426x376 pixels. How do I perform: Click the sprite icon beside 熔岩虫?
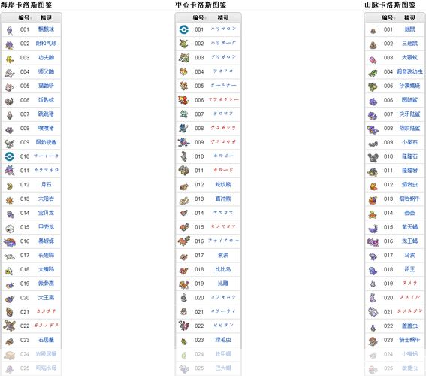[373, 186]
